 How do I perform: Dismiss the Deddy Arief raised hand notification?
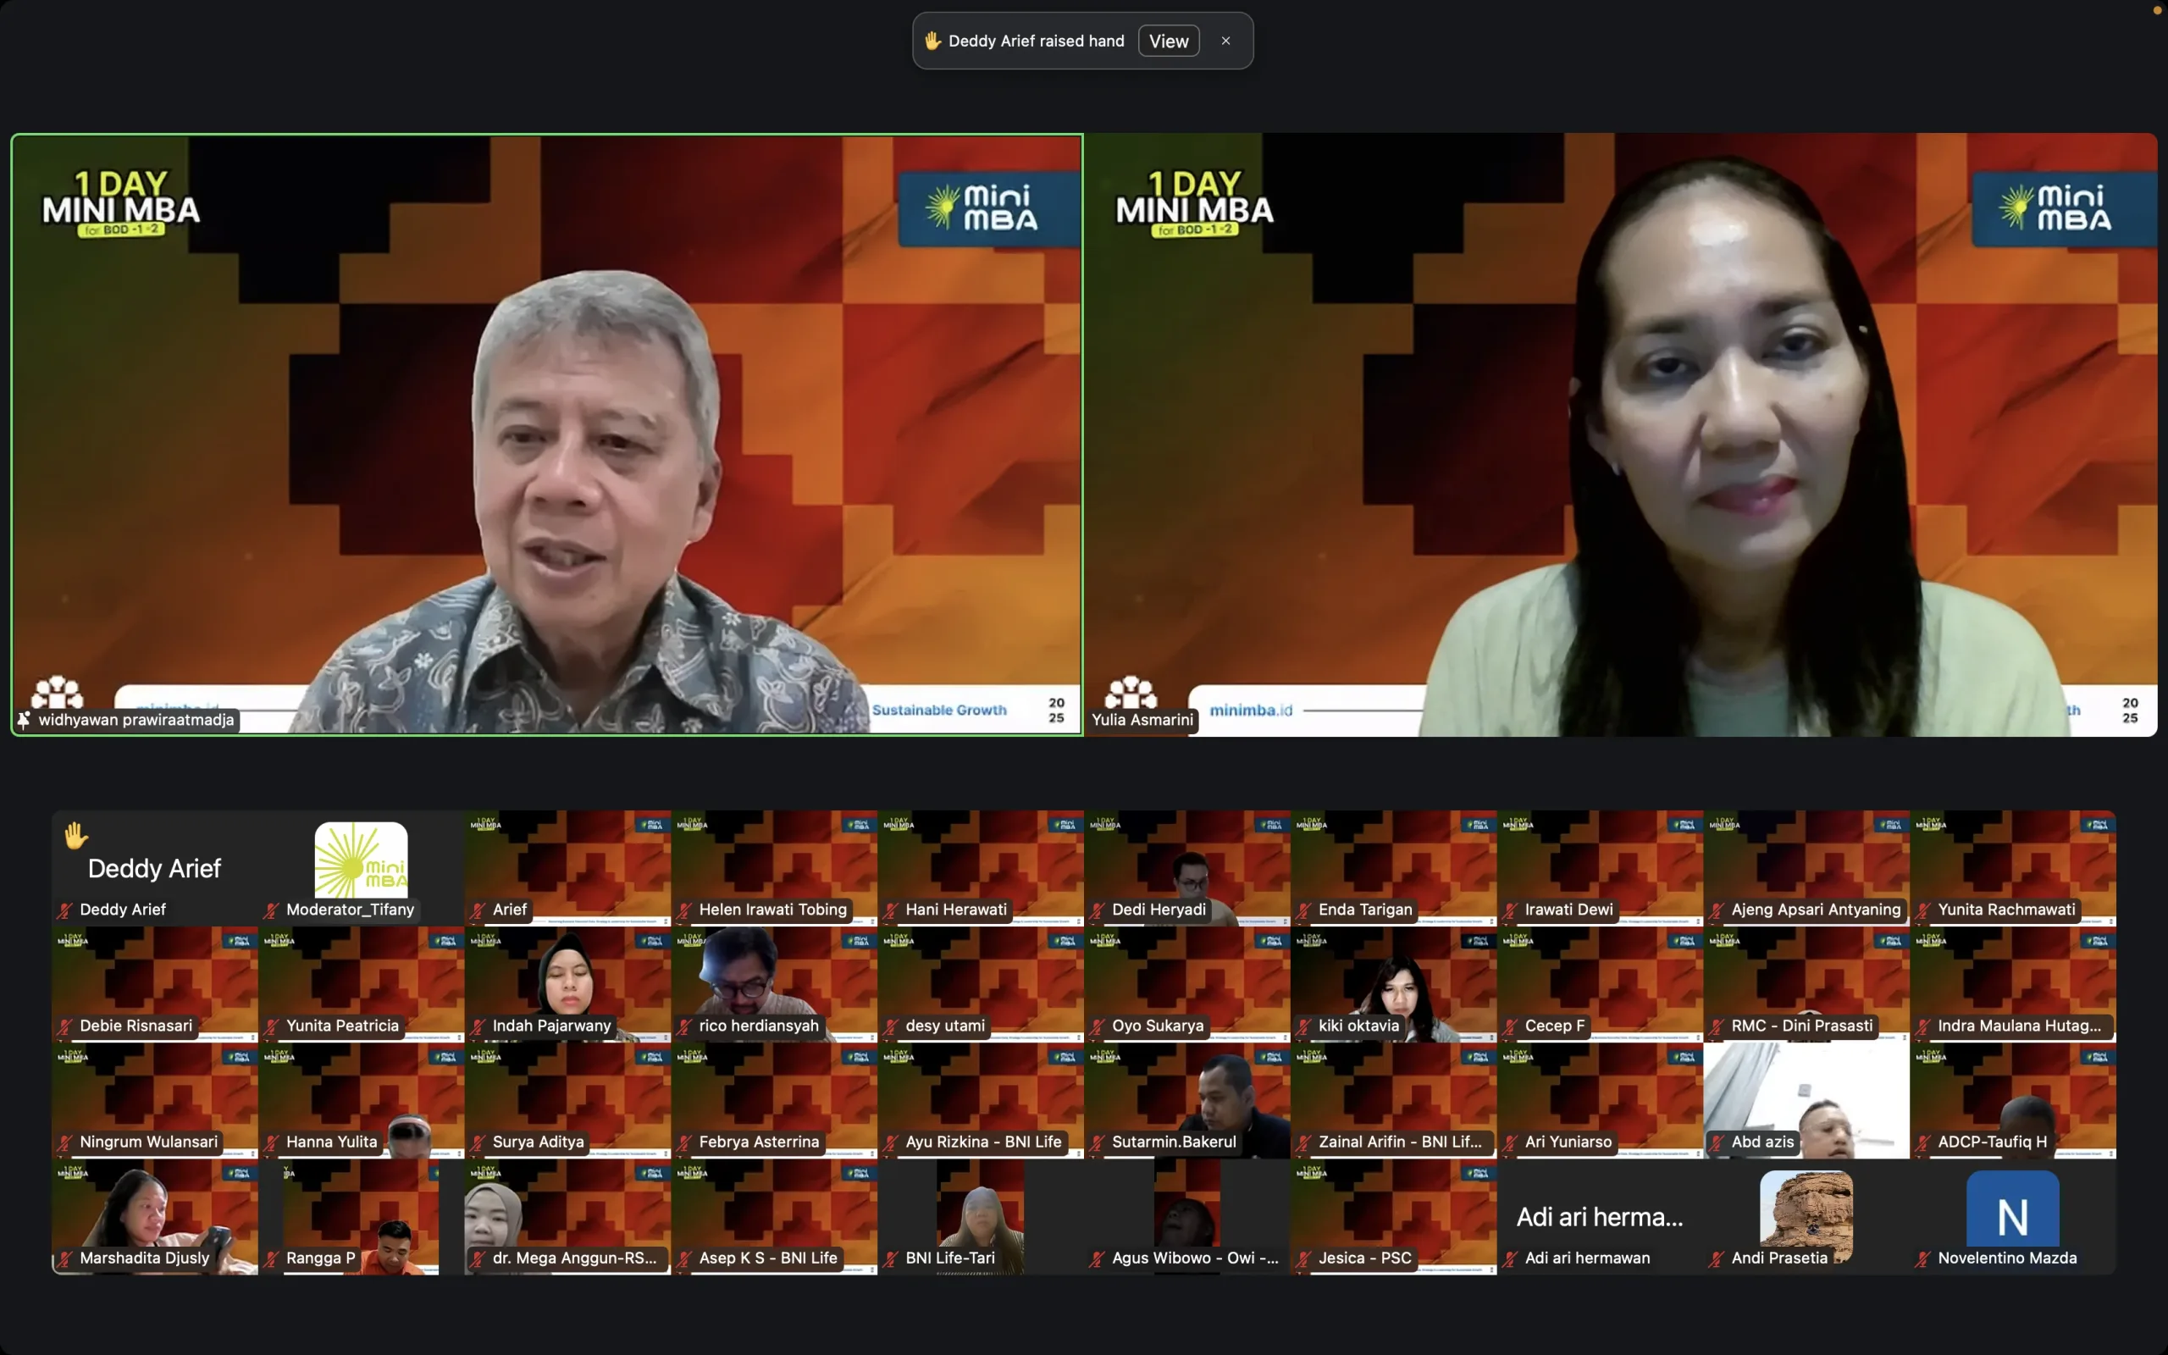(x=1225, y=41)
